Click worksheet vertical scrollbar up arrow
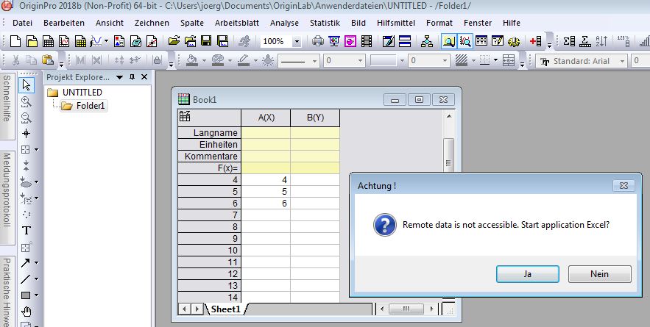This screenshot has height=327, width=650. pyautogui.click(x=449, y=117)
